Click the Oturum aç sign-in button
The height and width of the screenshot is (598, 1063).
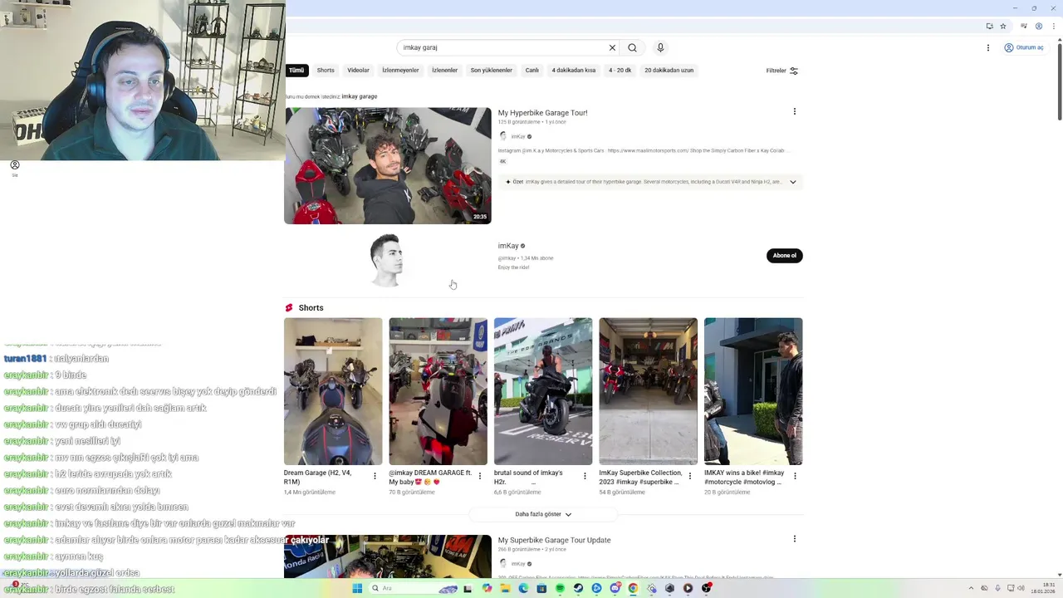coord(1023,47)
